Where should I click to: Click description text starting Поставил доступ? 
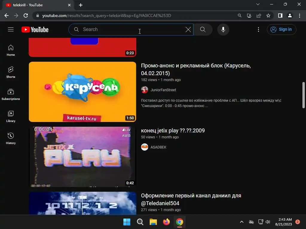point(211,103)
